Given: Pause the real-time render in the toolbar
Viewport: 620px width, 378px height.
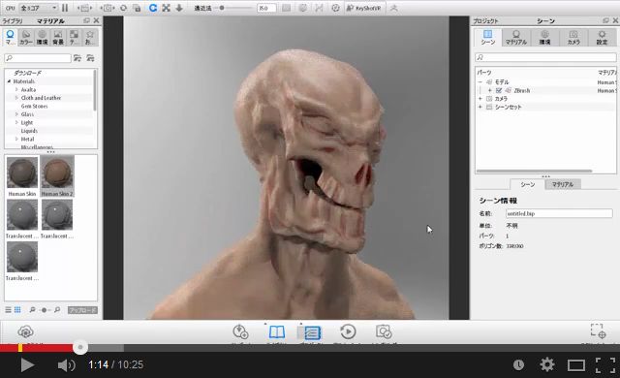Looking at the screenshot, I should point(65,8).
